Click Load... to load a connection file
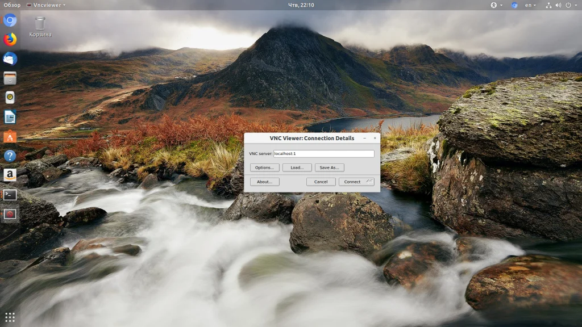Screen dimensions: 582x327 click(x=297, y=167)
